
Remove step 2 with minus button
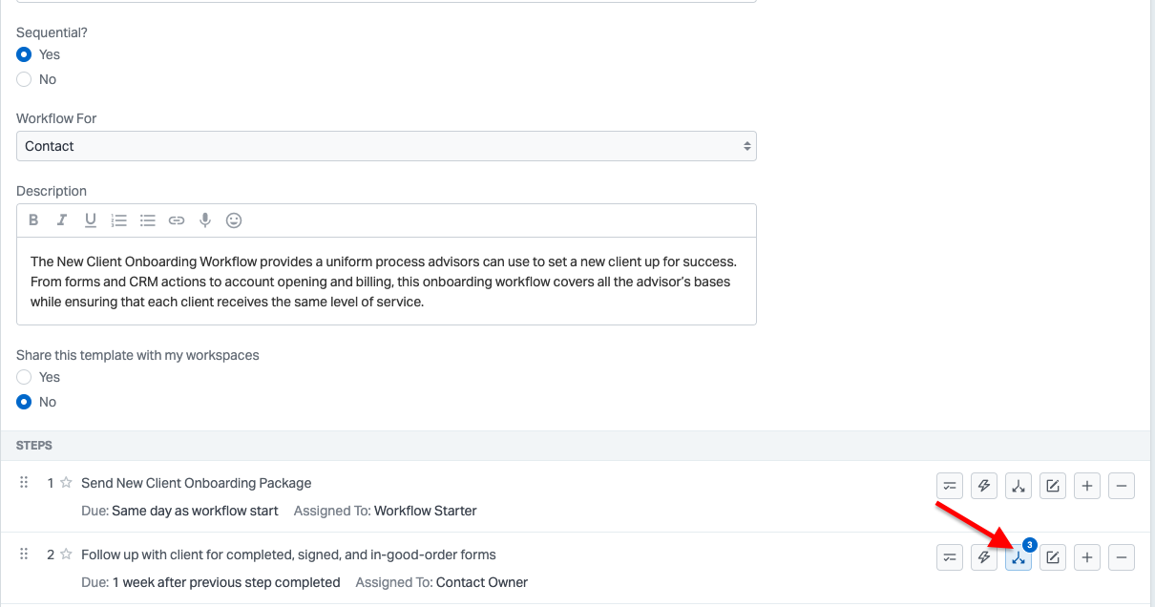1122,557
